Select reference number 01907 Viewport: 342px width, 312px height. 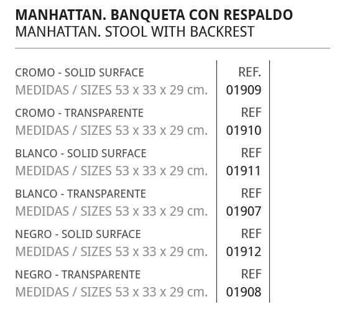pos(244,211)
